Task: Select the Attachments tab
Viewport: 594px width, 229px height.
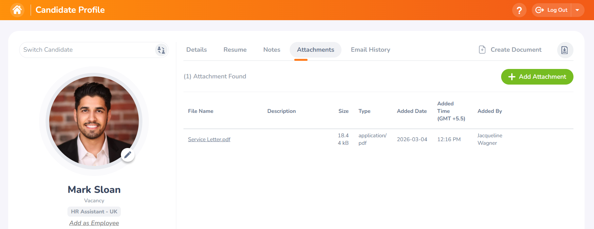Action: pyautogui.click(x=315, y=50)
